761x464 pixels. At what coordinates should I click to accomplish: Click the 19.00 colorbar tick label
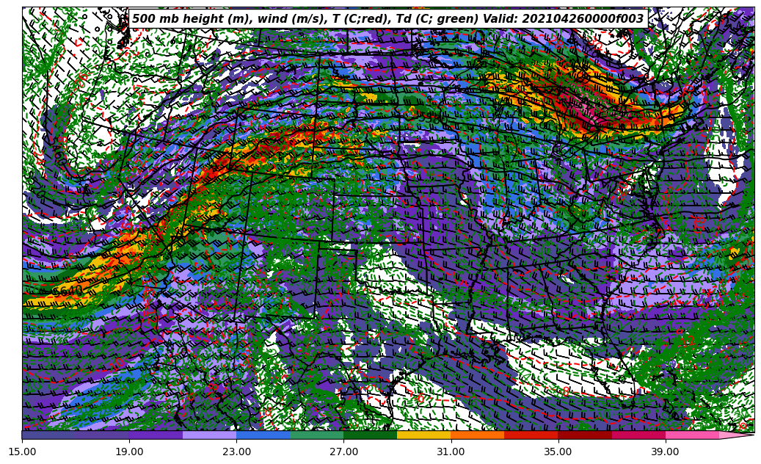click(129, 452)
